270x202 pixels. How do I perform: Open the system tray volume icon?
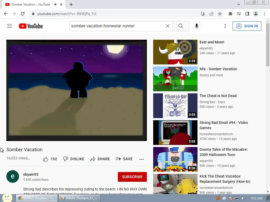tap(243, 198)
